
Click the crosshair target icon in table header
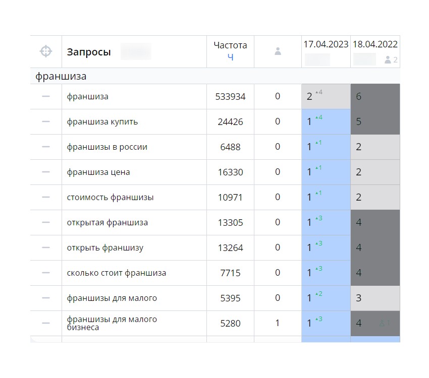click(45, 51)
